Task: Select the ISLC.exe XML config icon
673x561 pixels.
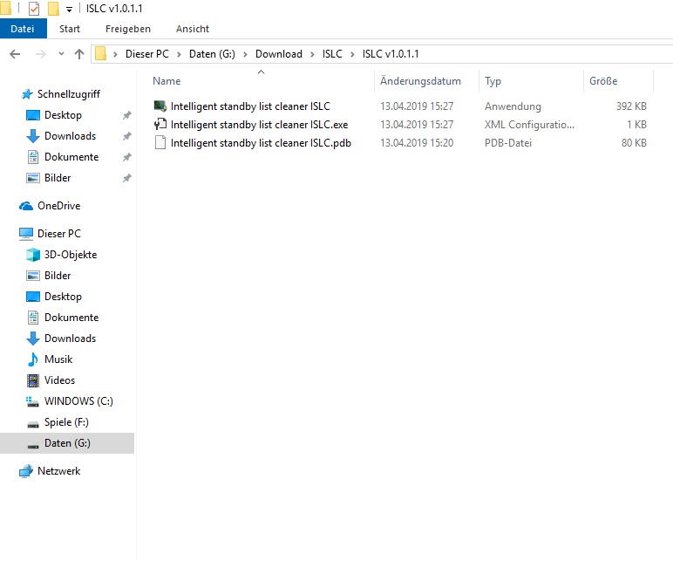Action: [160, 124]
